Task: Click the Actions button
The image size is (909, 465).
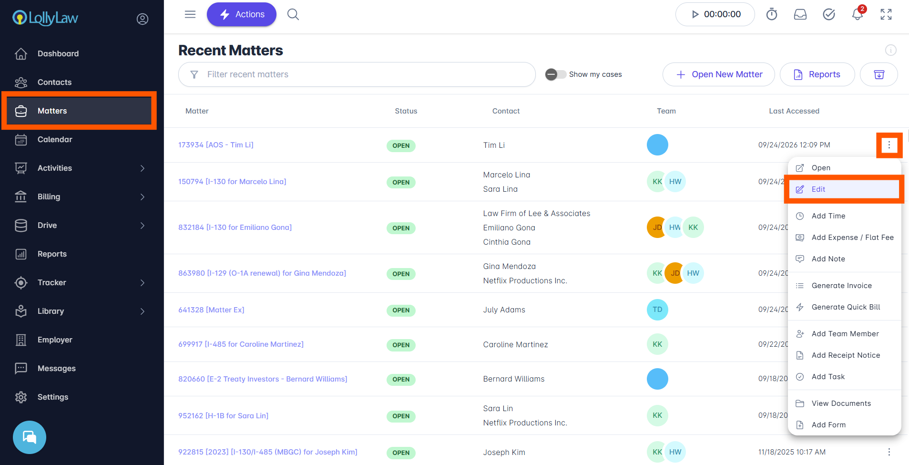Action: [x=242, y=14]
